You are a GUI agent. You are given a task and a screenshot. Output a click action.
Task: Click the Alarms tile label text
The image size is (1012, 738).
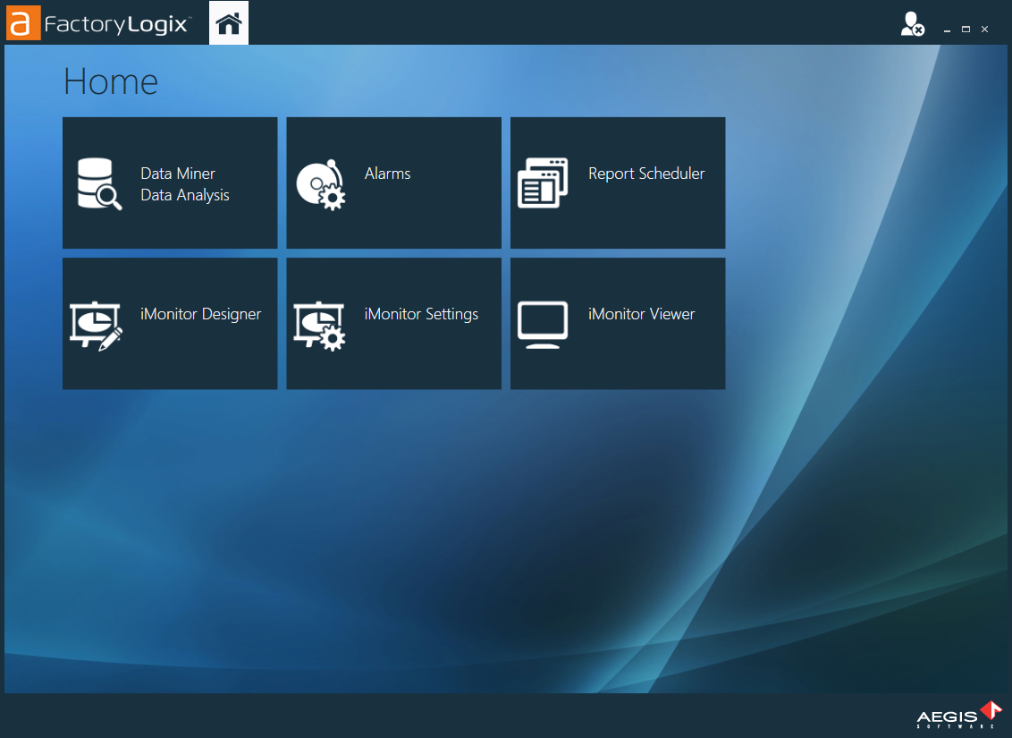coord(387,174)
